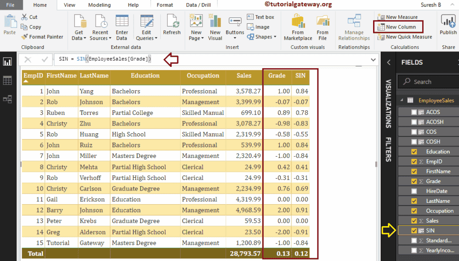Switch to Report view in left sidebar
This screenshot has width=459, height=261.
click(7, 62)
